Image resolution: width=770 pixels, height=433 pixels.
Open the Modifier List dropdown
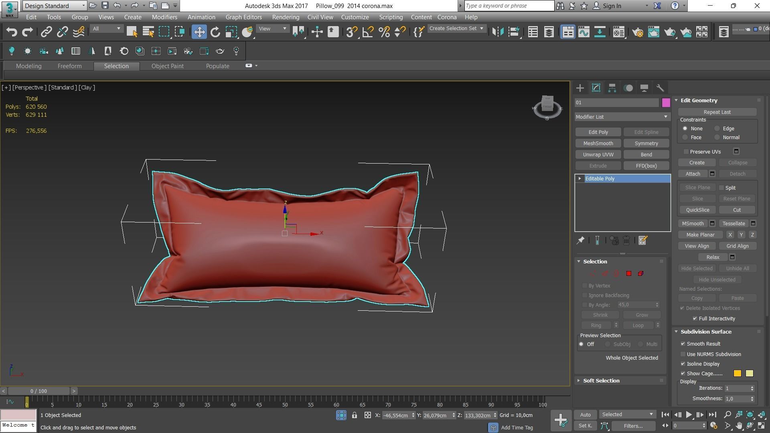622,117
